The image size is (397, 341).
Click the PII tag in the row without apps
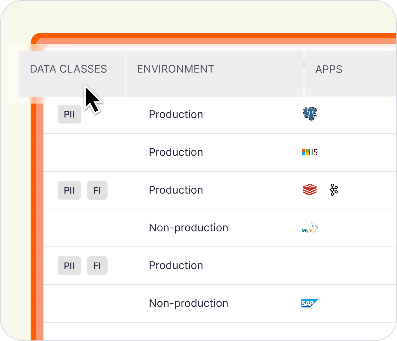(69, 266)
